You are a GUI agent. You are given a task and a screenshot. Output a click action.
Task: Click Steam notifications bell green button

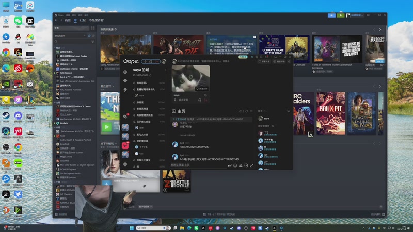341,15
